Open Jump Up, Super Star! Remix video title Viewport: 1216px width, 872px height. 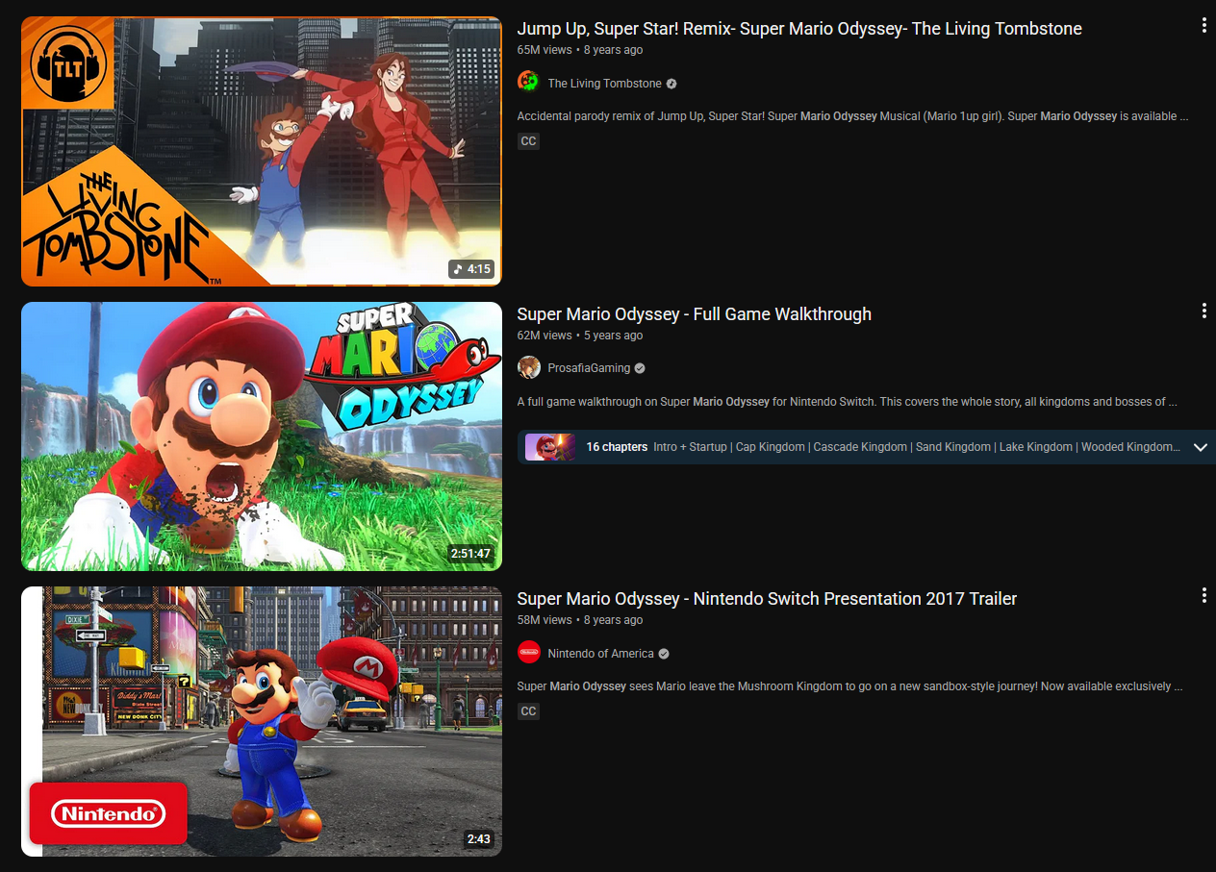point(799,29)
